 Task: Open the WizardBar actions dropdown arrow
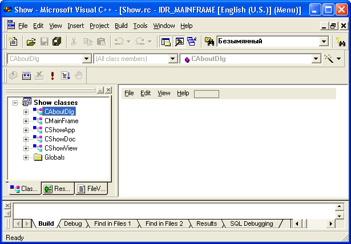tap(338, 59)
